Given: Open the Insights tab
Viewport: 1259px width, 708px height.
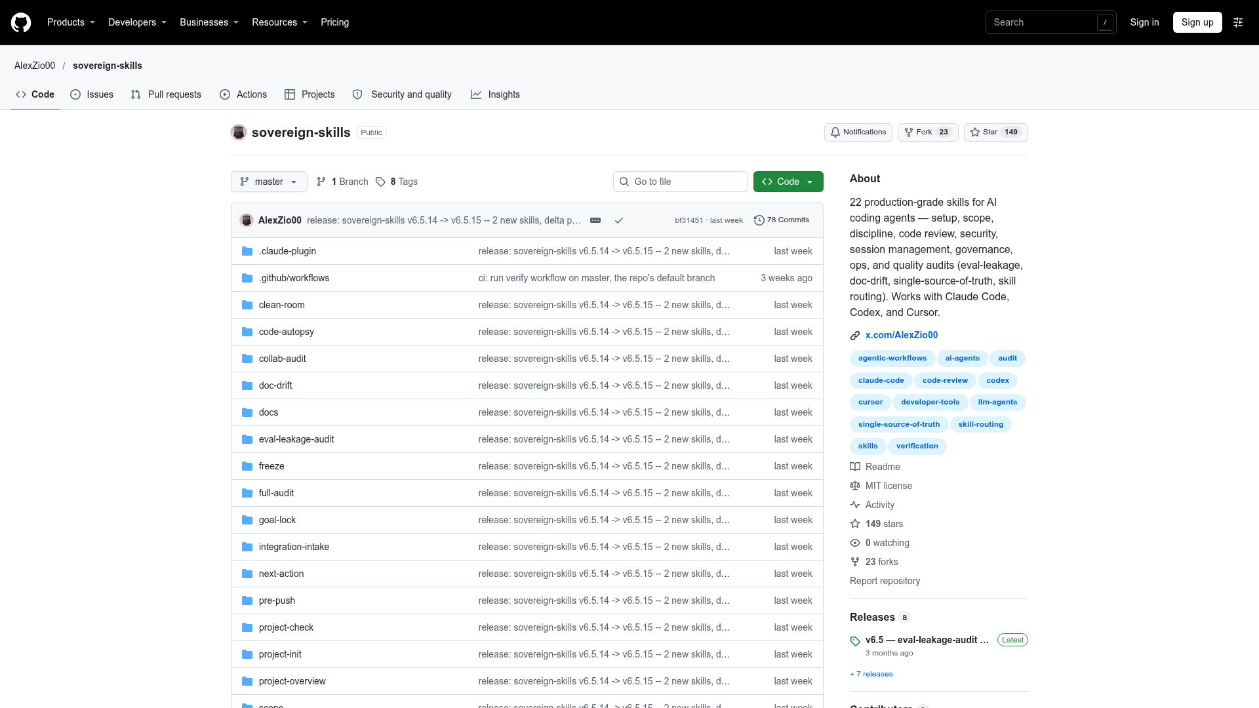Looking at the screenshot, I should pos(495,94).
